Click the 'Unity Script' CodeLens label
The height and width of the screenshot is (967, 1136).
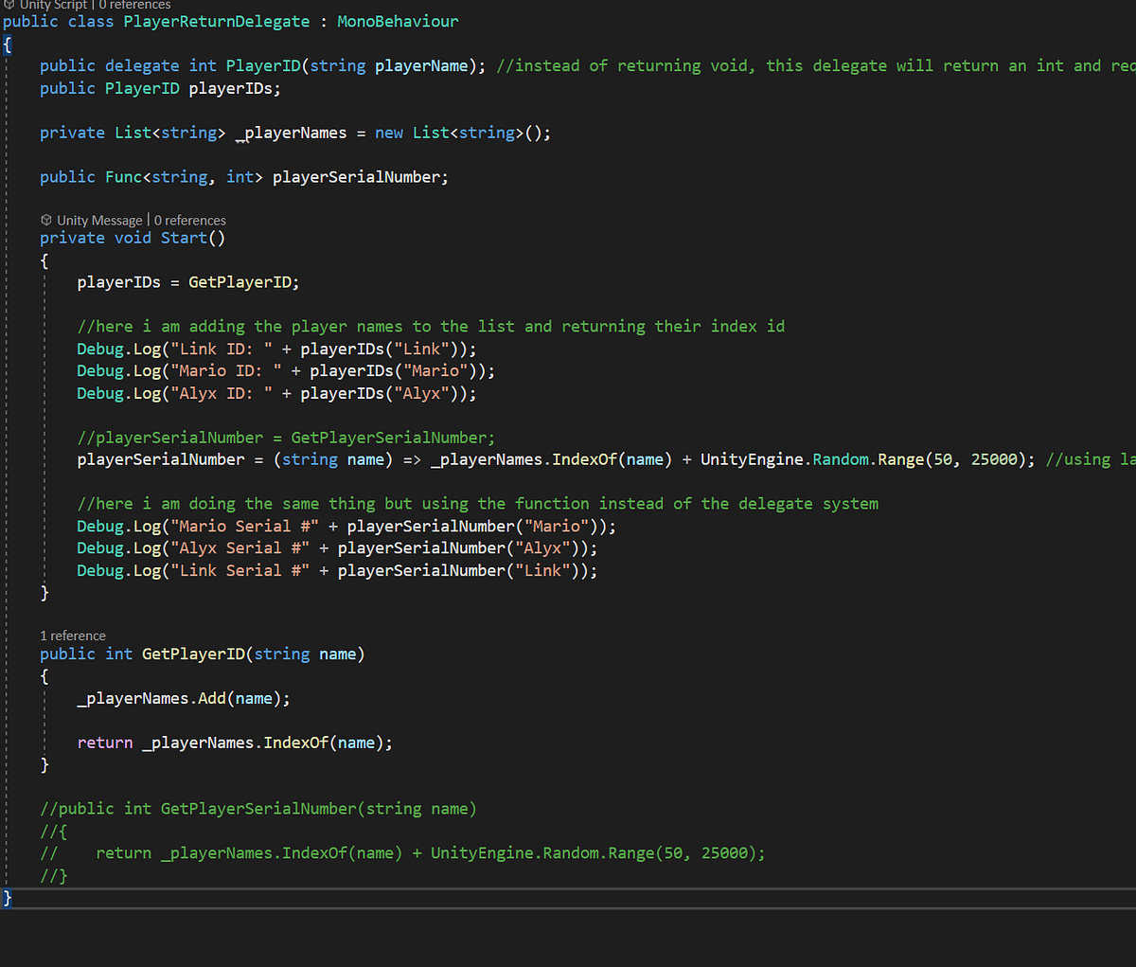[52, 6]
